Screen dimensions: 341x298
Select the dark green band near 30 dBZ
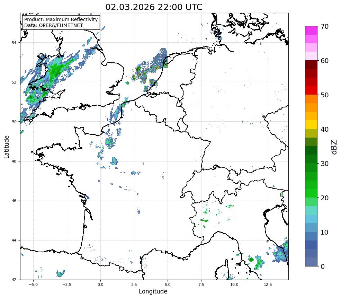tap(311, 159)
